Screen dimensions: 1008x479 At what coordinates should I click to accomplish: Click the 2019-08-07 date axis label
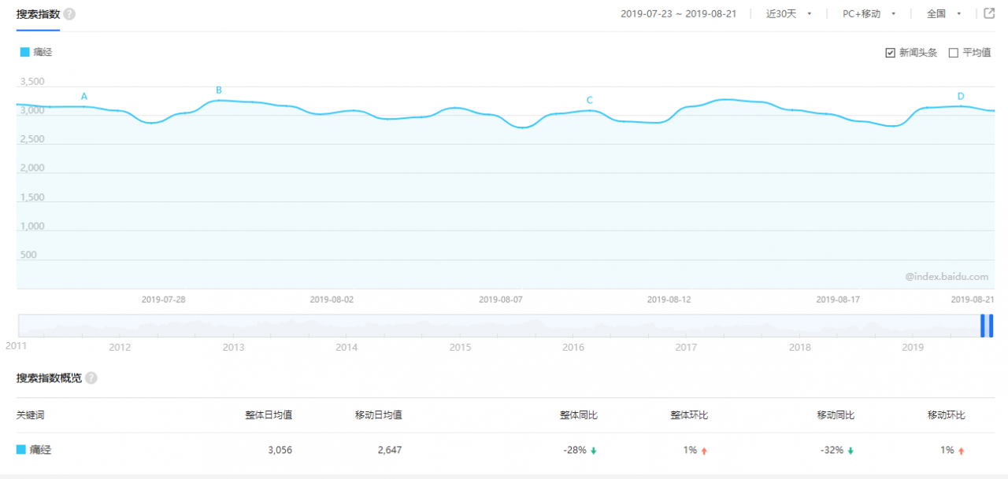(501, 300)
